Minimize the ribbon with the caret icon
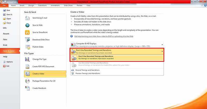This screenshot has width=207, height=109. click(x=202, y=5)
